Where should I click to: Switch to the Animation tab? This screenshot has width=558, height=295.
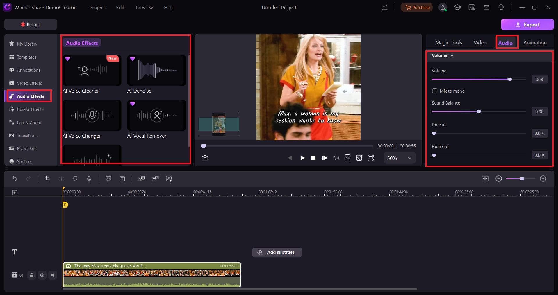[x=535, y=43]
